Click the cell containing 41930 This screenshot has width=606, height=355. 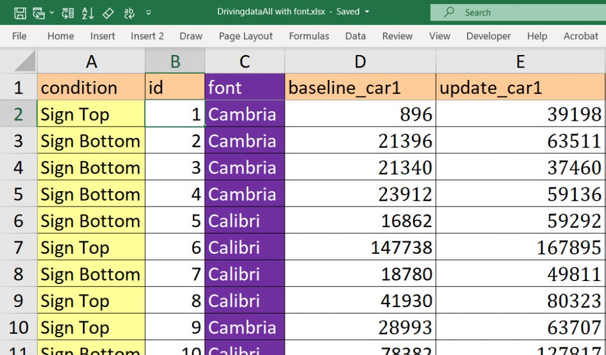click(x=360, y=301)
